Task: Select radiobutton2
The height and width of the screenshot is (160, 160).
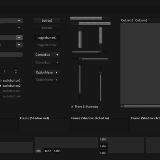Action: pyautogui.click(x=10, y=86)
